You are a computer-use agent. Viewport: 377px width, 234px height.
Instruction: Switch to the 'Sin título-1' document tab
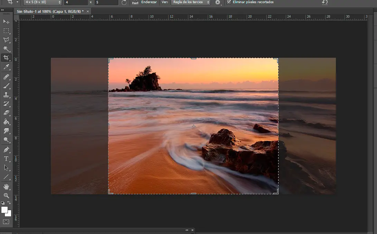pos(50,11)
